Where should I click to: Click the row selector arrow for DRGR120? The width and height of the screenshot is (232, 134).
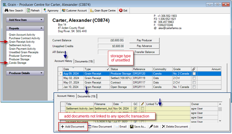pos(60,74)
